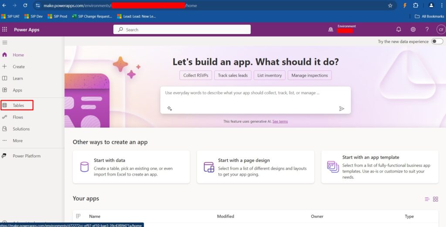Viewport: 446px width, 227px height.
Task: Open the app launcher waffle icon
Action: [x=4, y=29]
